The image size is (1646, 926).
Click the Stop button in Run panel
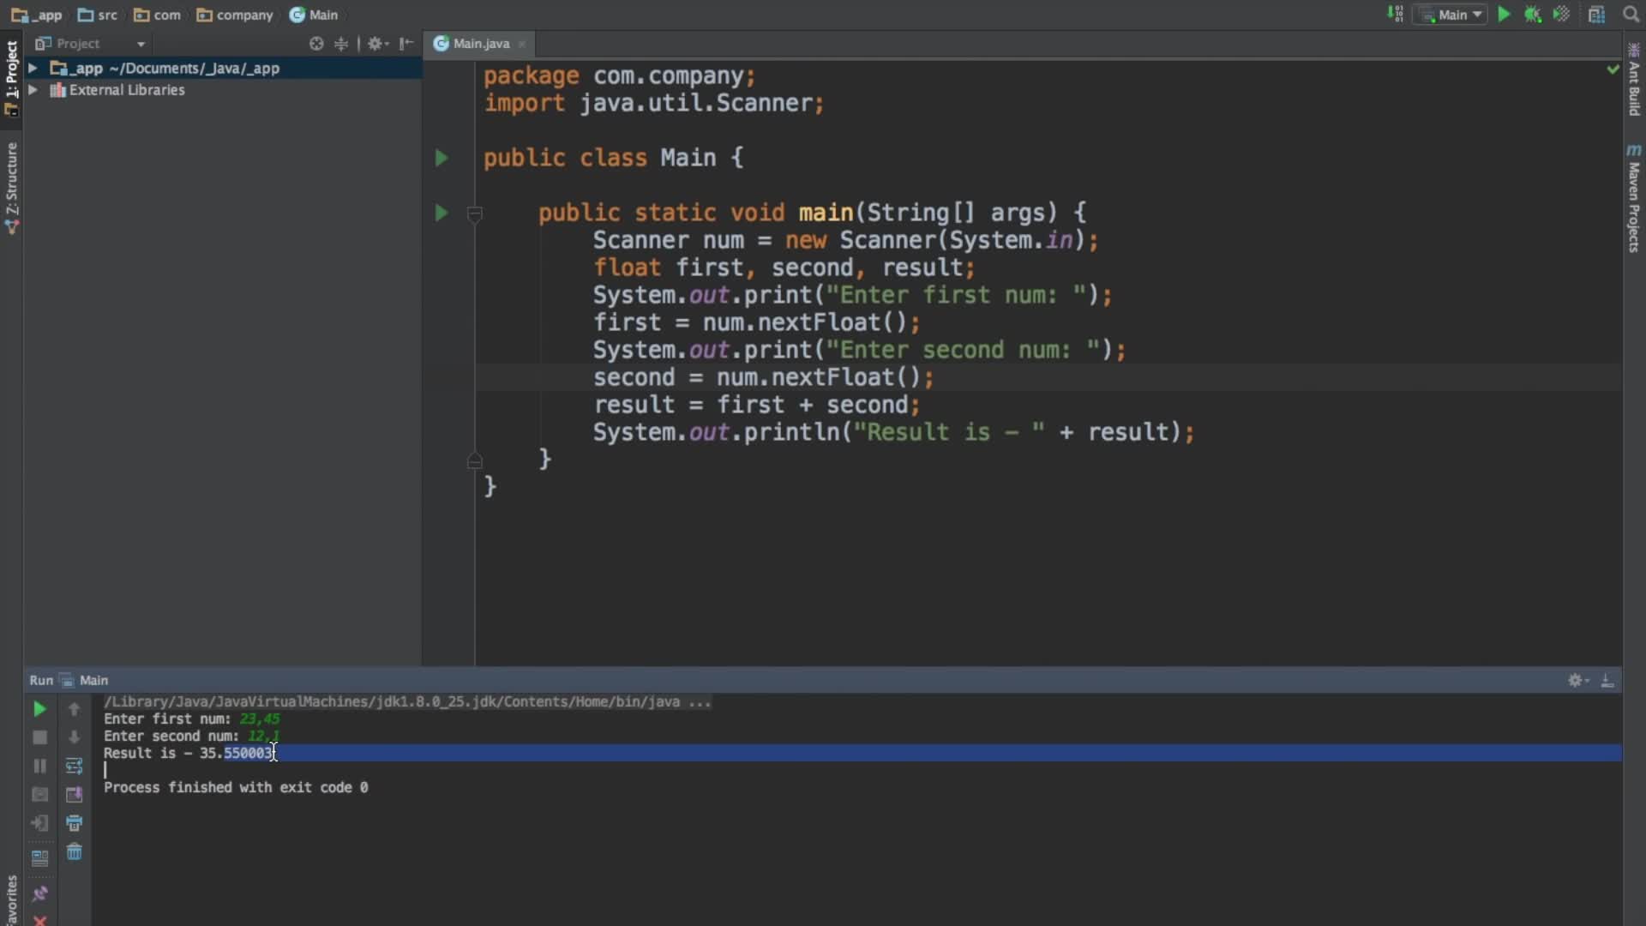[x=39, y=737]
